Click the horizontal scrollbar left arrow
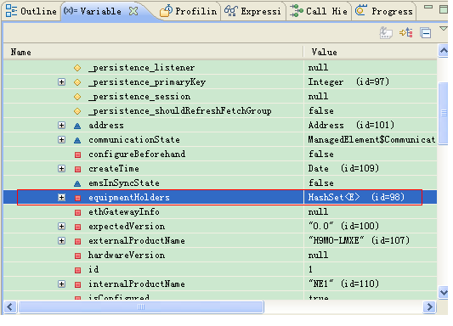This screenshot has height=326, width=453. pyautogui.click(x=10, y=306)
